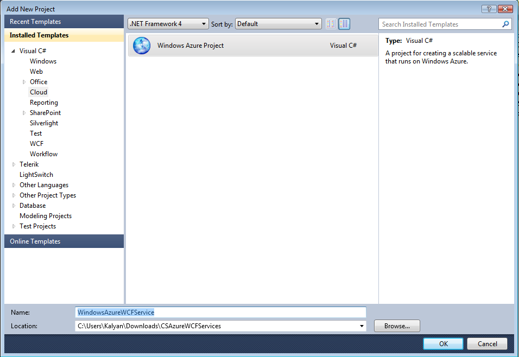Open the Sort by Default dropdown

click(279, 24)
